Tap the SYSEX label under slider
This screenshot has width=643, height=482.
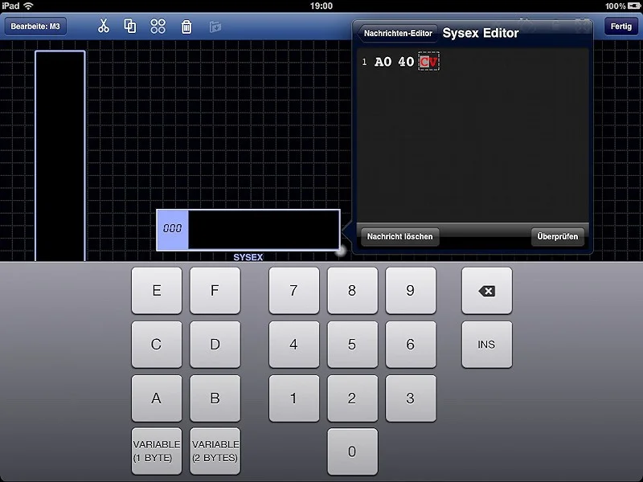[x=248, y=257]
